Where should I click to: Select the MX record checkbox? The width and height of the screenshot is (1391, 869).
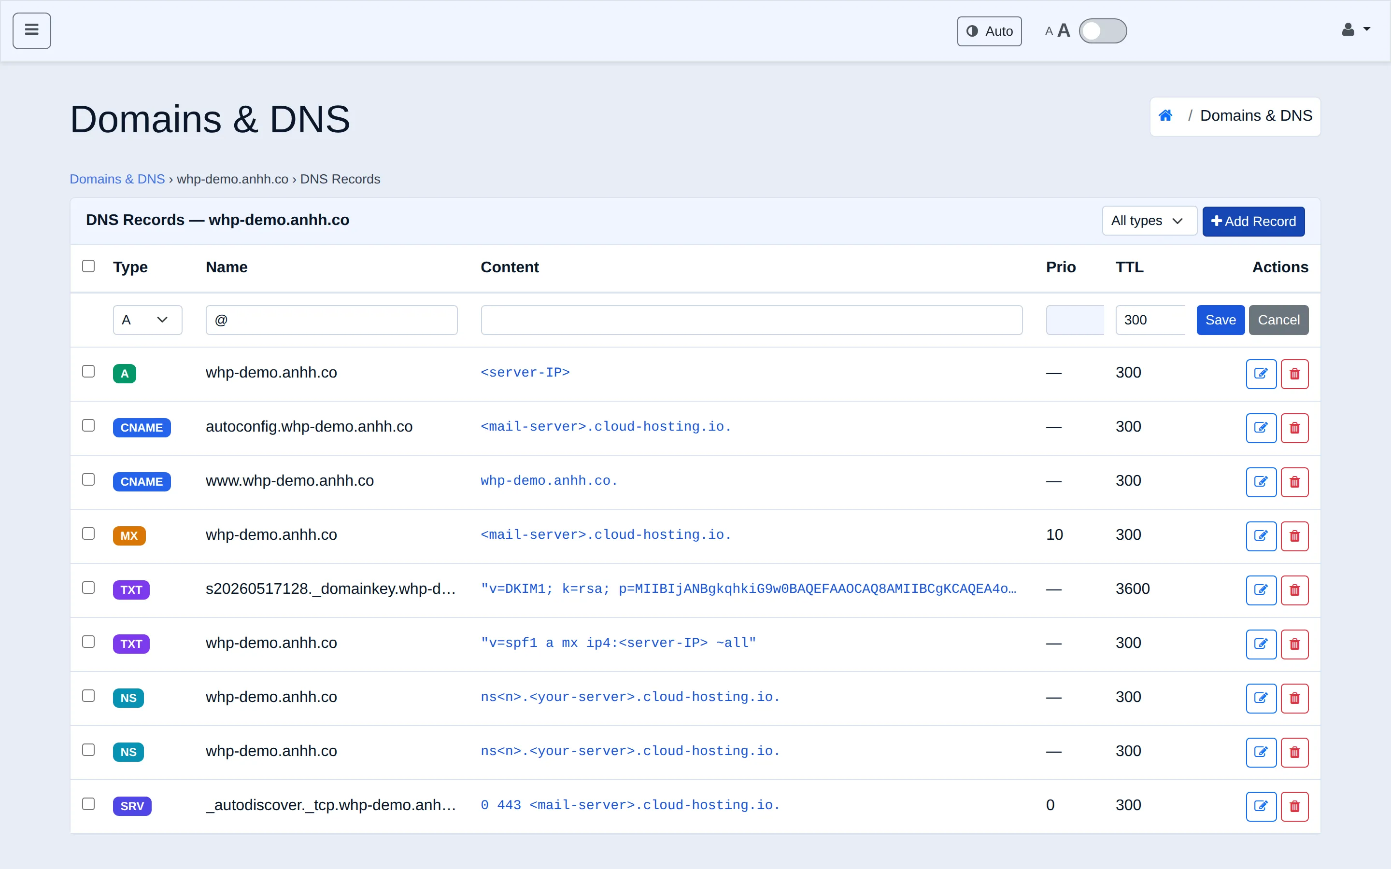[88, 533]
